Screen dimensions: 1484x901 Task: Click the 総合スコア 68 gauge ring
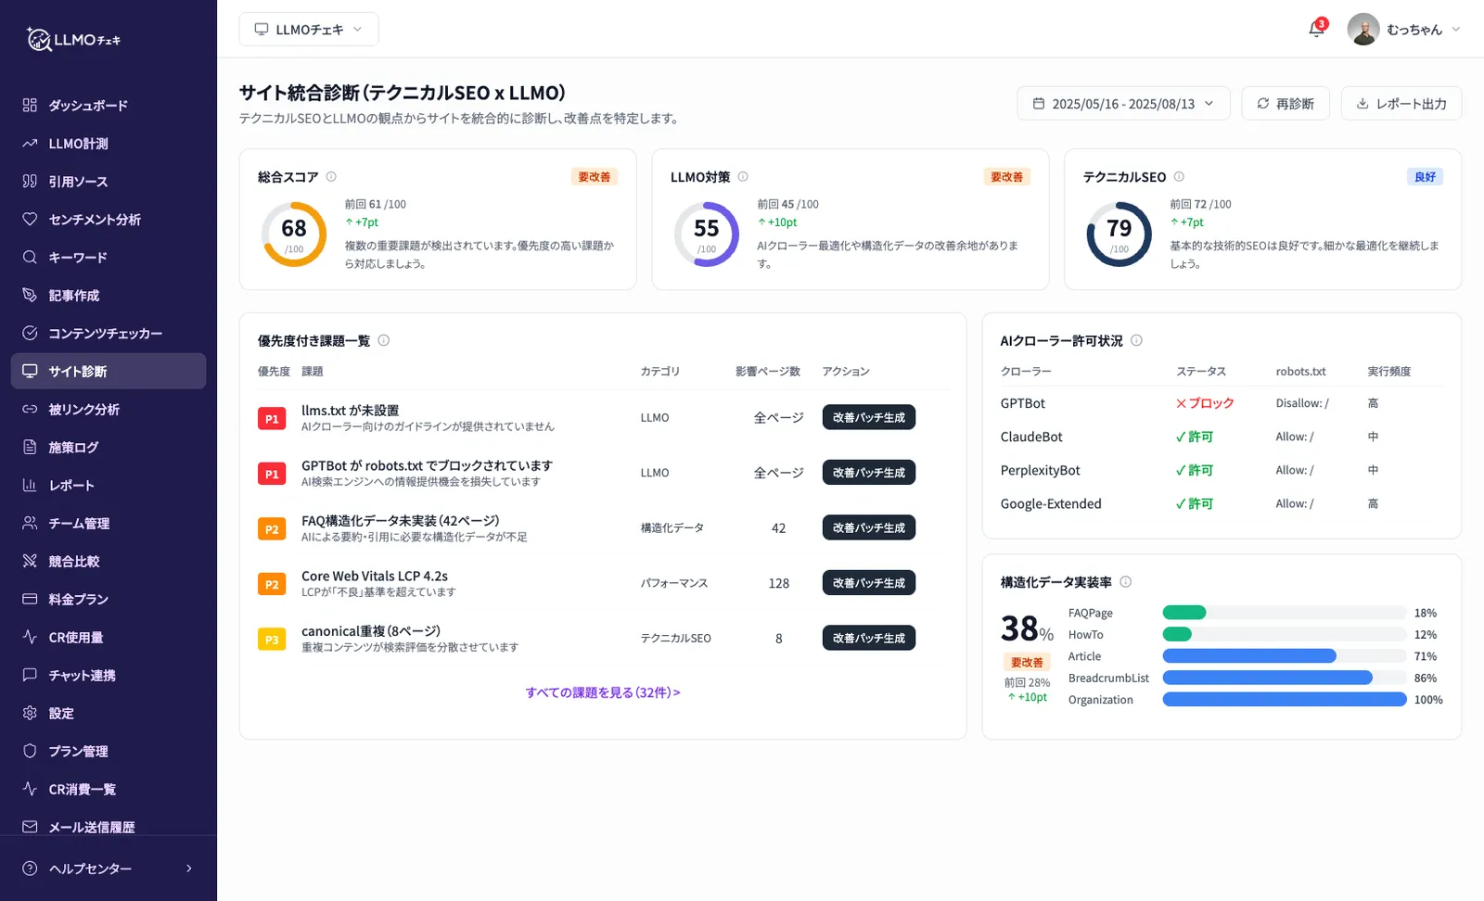coord(294,235)
